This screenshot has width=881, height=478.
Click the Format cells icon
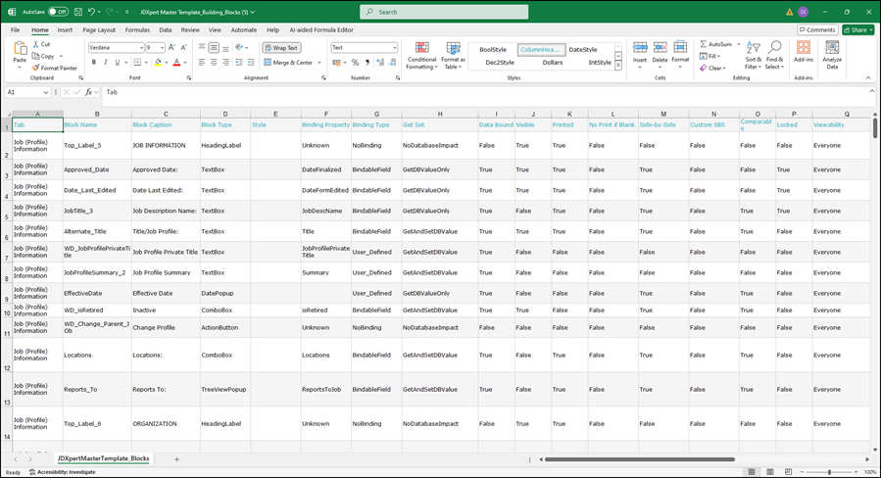click(680, 48)
